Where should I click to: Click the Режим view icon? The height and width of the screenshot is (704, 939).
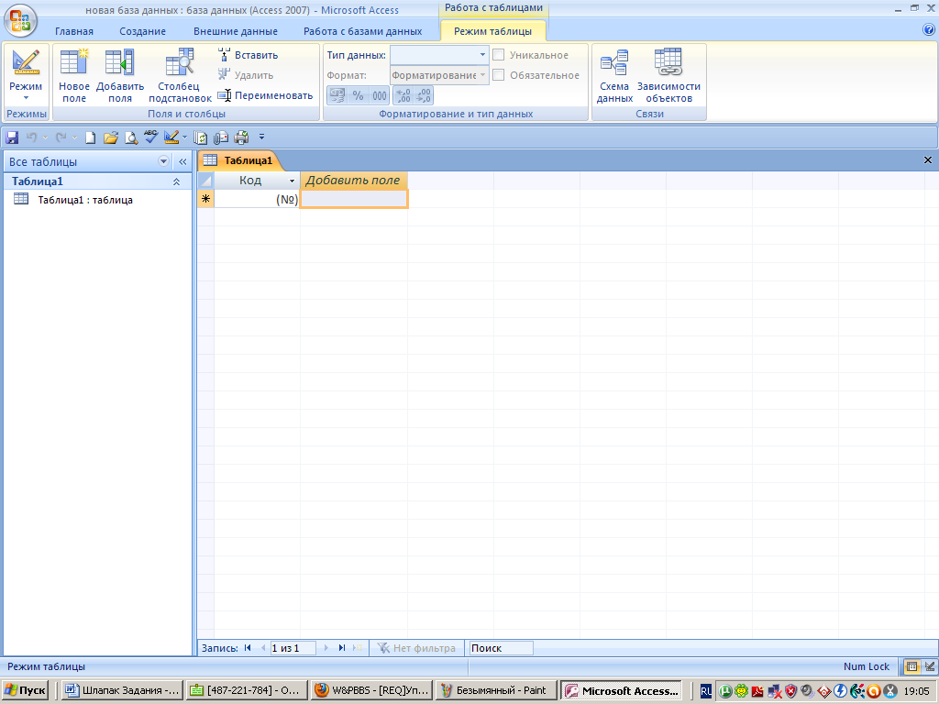[x=26, y=63]
